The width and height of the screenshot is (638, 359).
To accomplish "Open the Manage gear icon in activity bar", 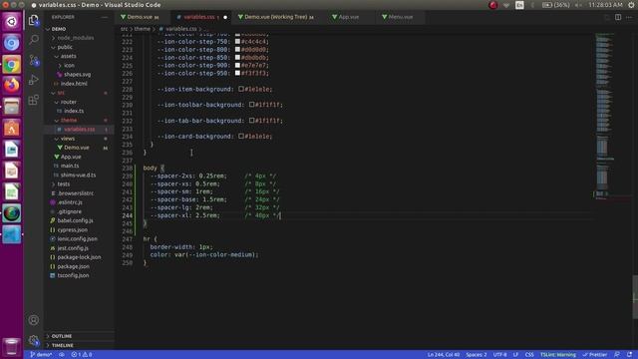I will click(34, 340).
